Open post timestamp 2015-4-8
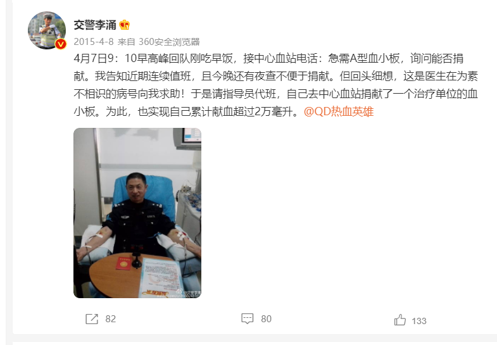 click(x=94, y=42)
